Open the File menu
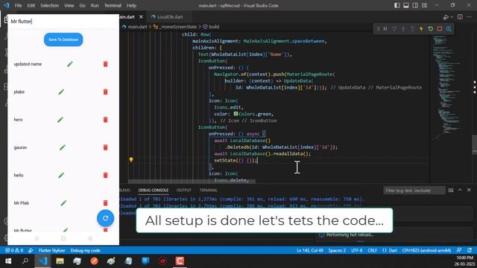 pos(18,5)
